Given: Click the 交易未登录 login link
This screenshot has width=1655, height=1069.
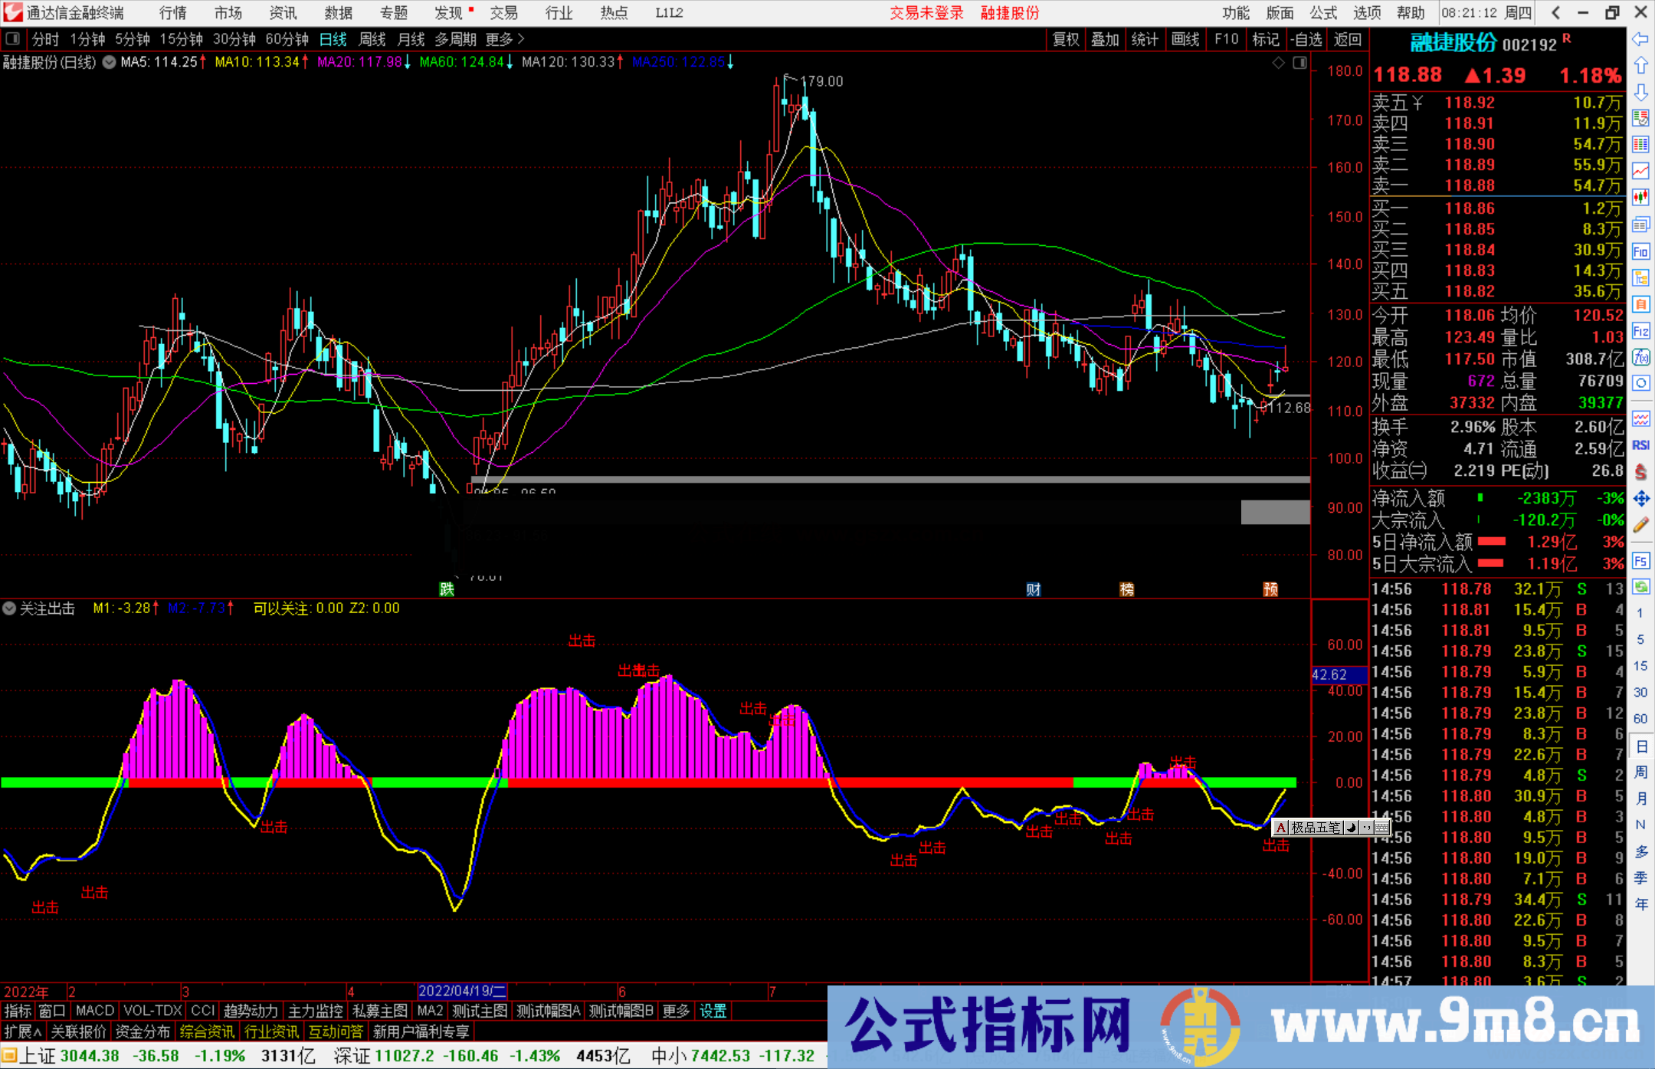Looking at the screenshot, I should tap(926, 13).
